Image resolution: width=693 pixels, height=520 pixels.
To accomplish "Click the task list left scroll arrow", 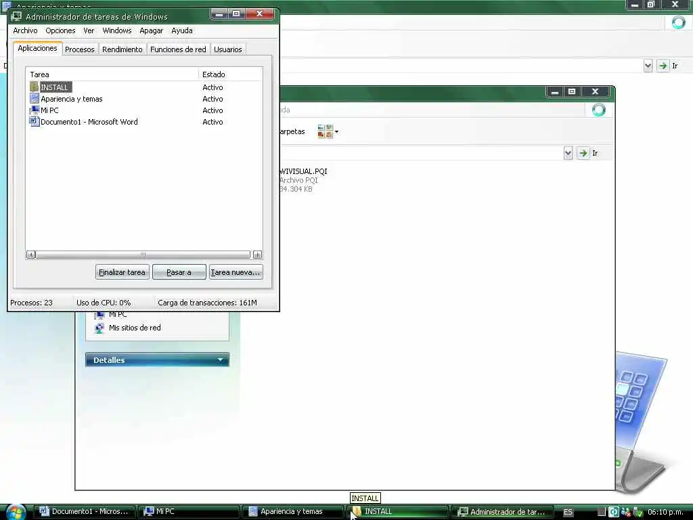I will point(30,255).
